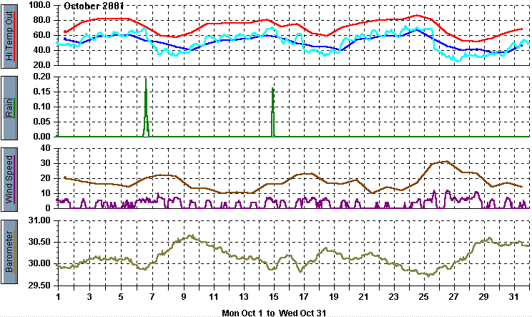Click the Hi Temp Out label button

click(x=10, y=35)
